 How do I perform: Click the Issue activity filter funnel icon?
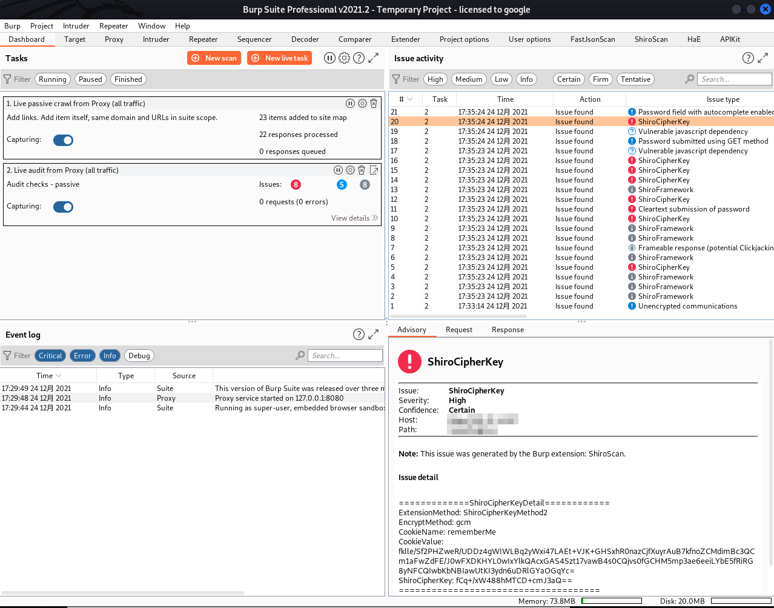[396, 79]
